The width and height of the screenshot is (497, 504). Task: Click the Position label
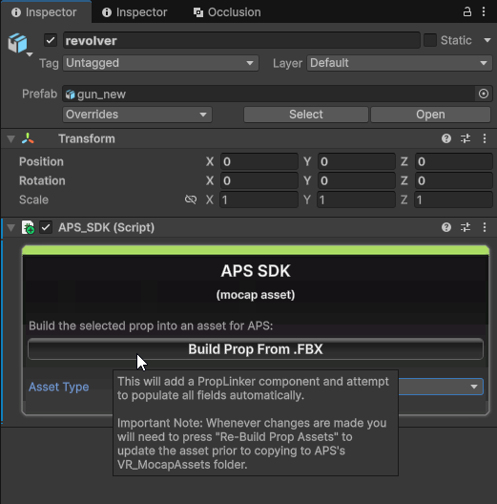[x=41, y=161]
